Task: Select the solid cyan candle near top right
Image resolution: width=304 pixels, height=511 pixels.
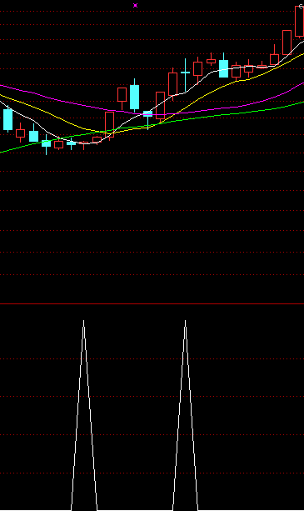Action: [223, 68]
